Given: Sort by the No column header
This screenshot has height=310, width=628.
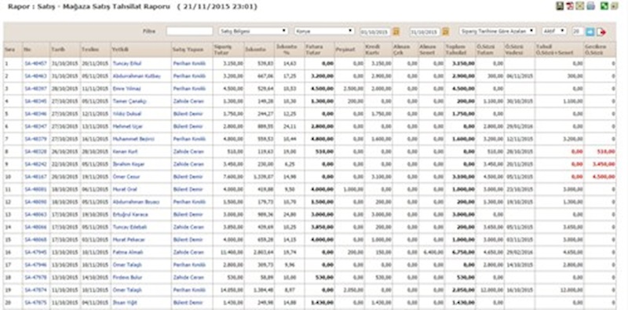Looking at the screenshot, I should pos(27,49).
